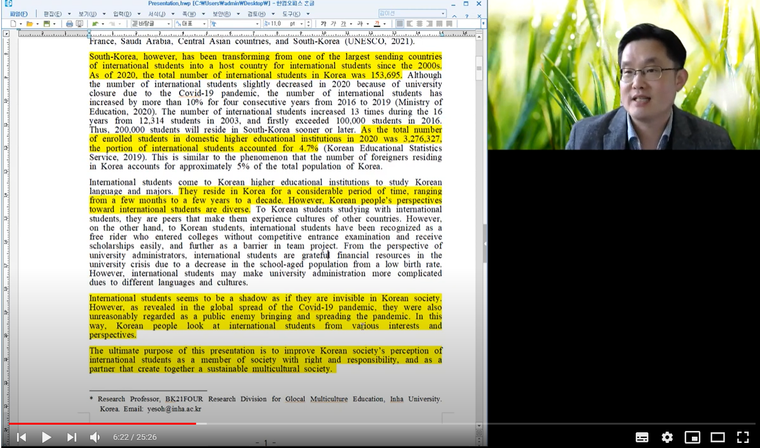760x448 pixels.
Task: Center align the paragraph
Action: (x=419, y=24)
